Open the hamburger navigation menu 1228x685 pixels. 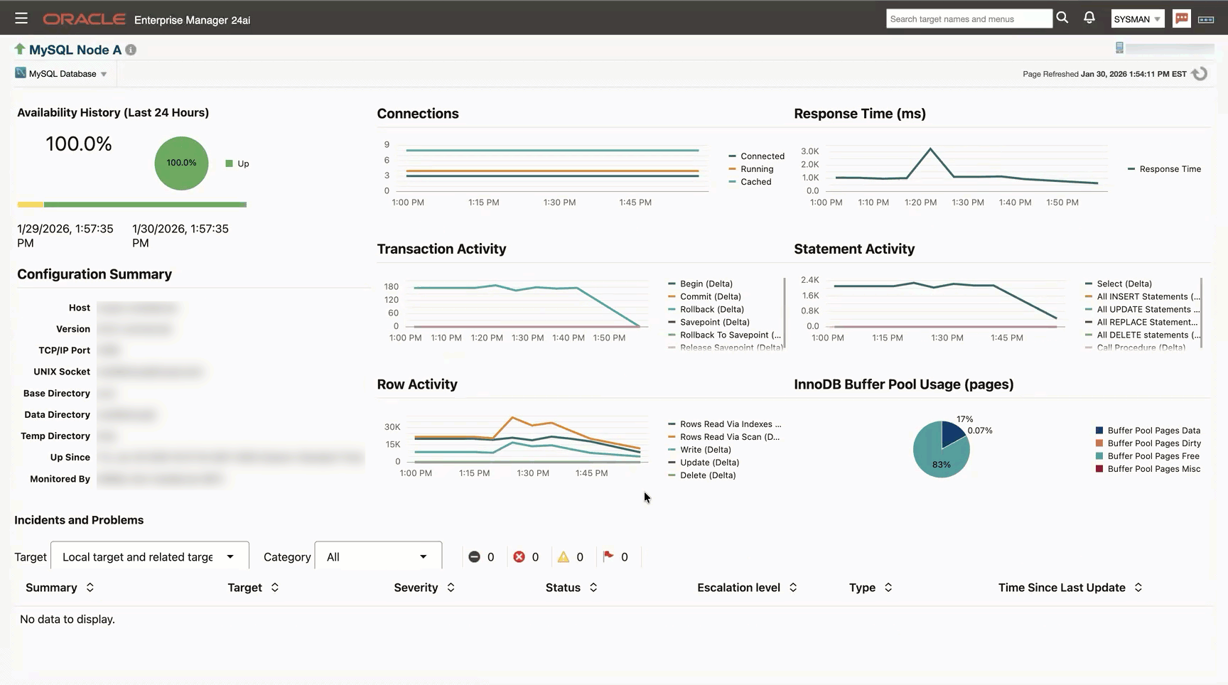21,18
